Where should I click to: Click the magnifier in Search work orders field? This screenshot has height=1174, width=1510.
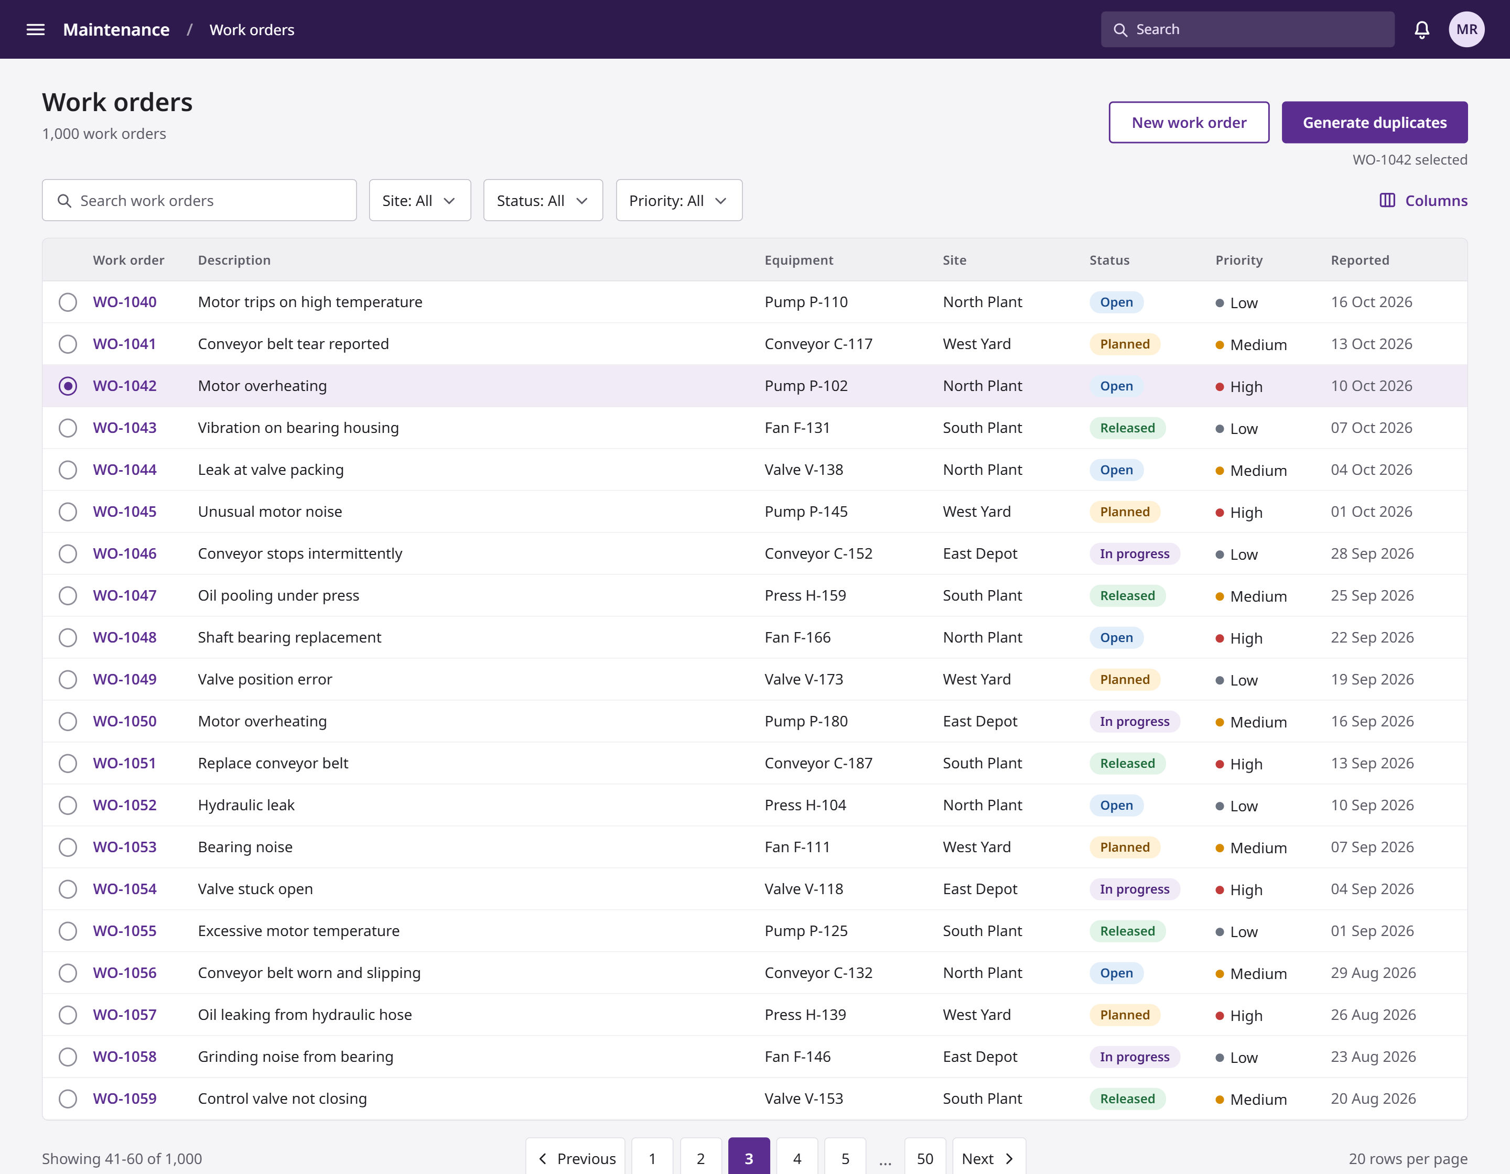tap(64, 201)
